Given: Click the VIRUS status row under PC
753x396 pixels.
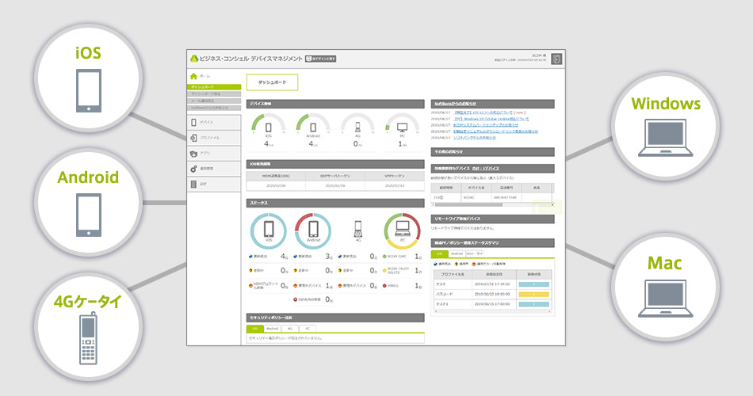Looking at the screenshot, I should click(x=403, y=286).
